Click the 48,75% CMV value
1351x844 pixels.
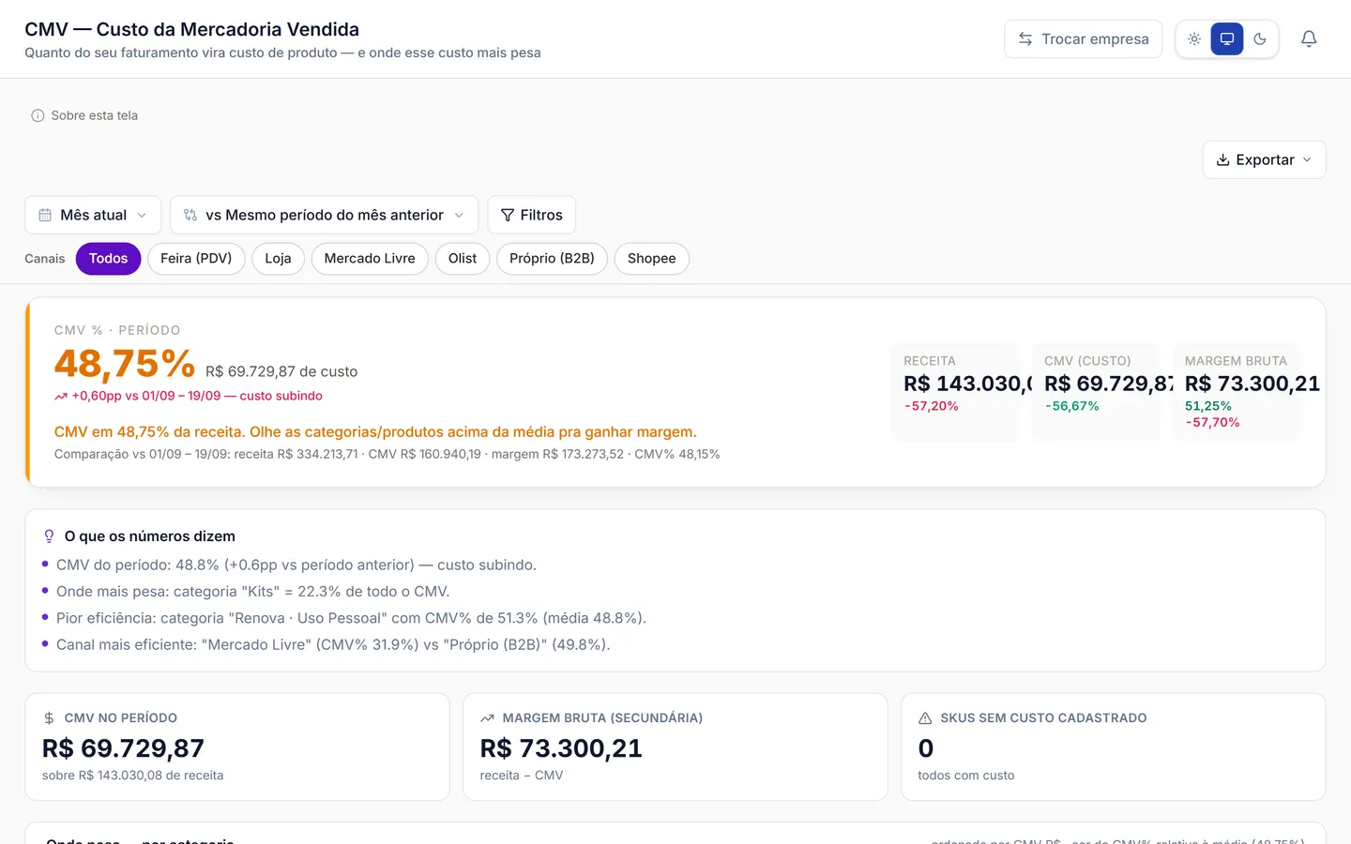click(125, 363)
